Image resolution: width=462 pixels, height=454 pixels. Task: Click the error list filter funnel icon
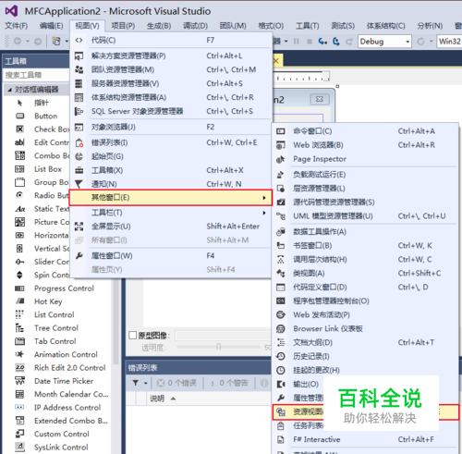click(136, 383)
